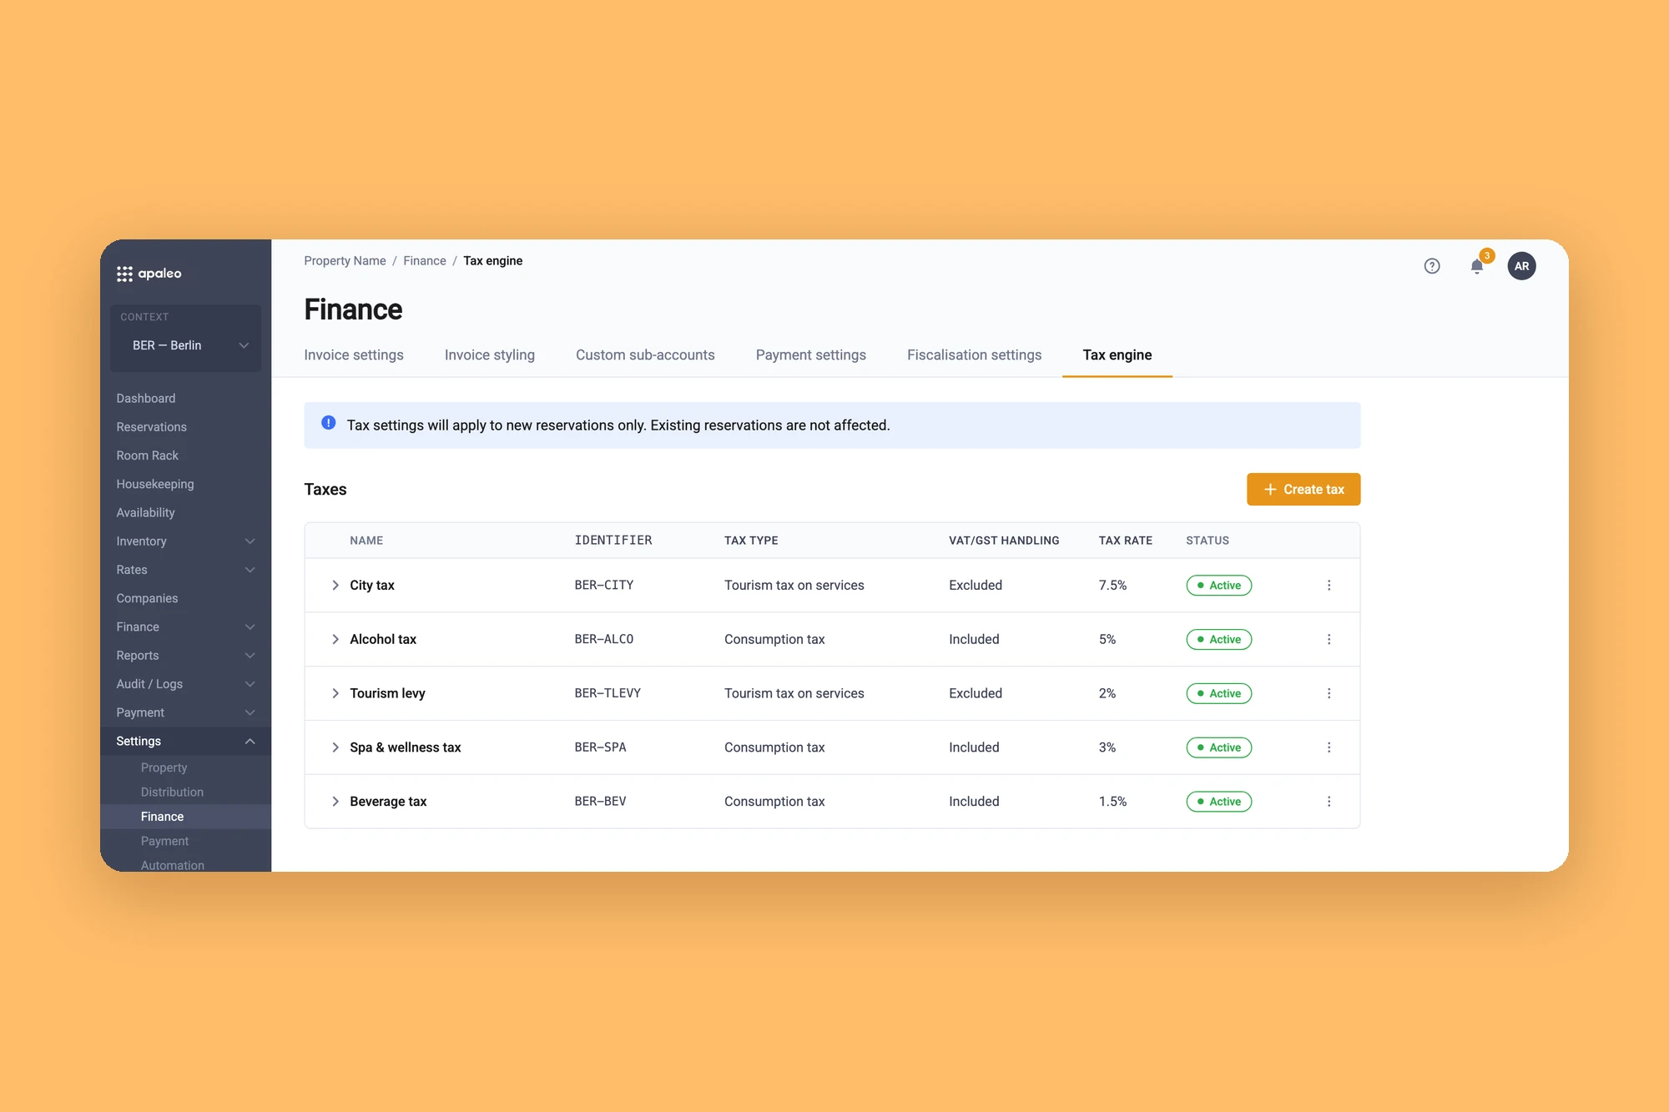Expand the Audit / Logs sidebar section
The width and height of the screenshot is (1669, 1112).
coord(185,684)
